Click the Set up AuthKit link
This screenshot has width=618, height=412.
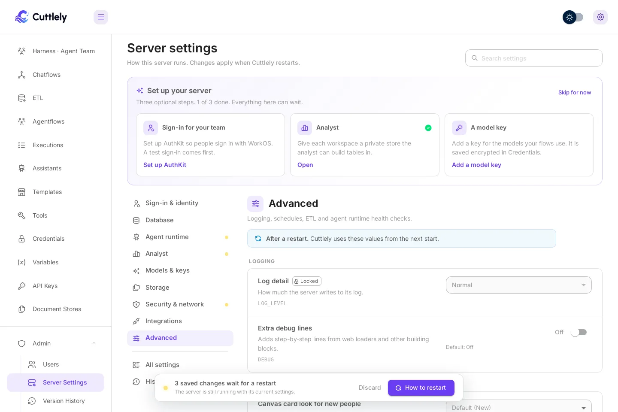click(165, 165)
